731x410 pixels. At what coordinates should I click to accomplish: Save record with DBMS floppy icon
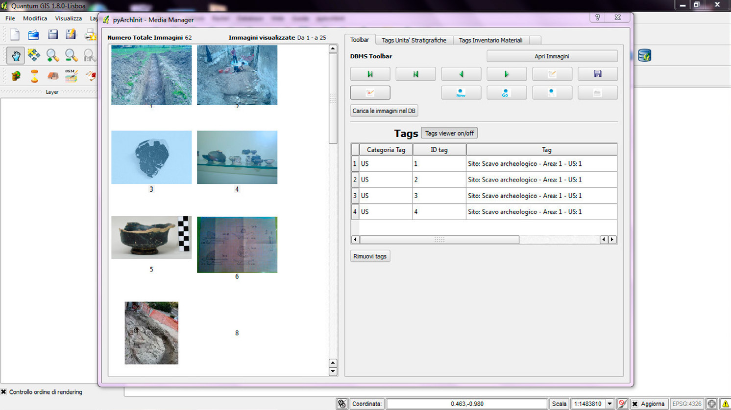pyautogui.click(x=598, y=74)
